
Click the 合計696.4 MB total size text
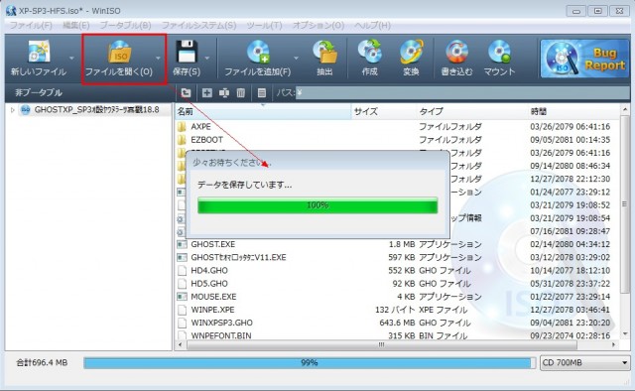click(x=42, y=362)
